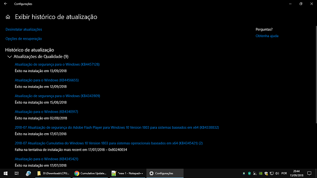Open the Atualização para o Windows (KB4345421) link

(x=46, y=159)
